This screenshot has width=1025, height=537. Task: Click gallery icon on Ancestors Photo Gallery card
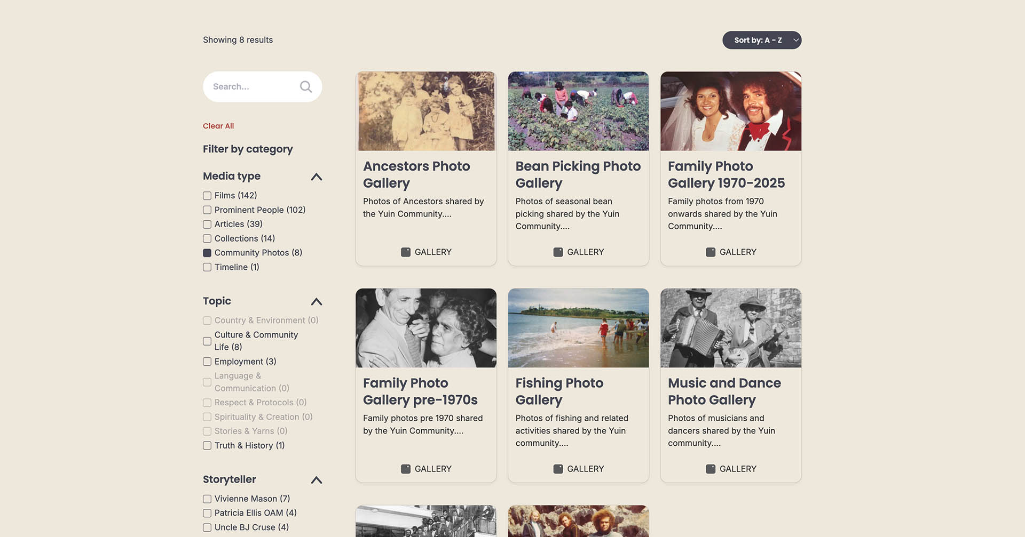406,252
